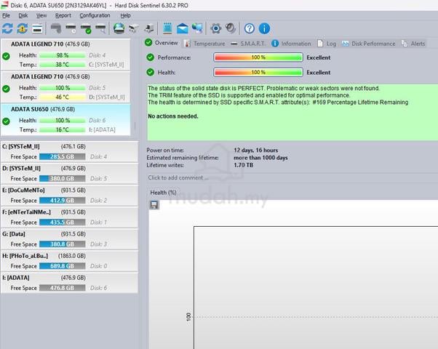The image size is (438, 349).
Task: Click the disk window panel toolbar icon
Action: pos(37,28)
